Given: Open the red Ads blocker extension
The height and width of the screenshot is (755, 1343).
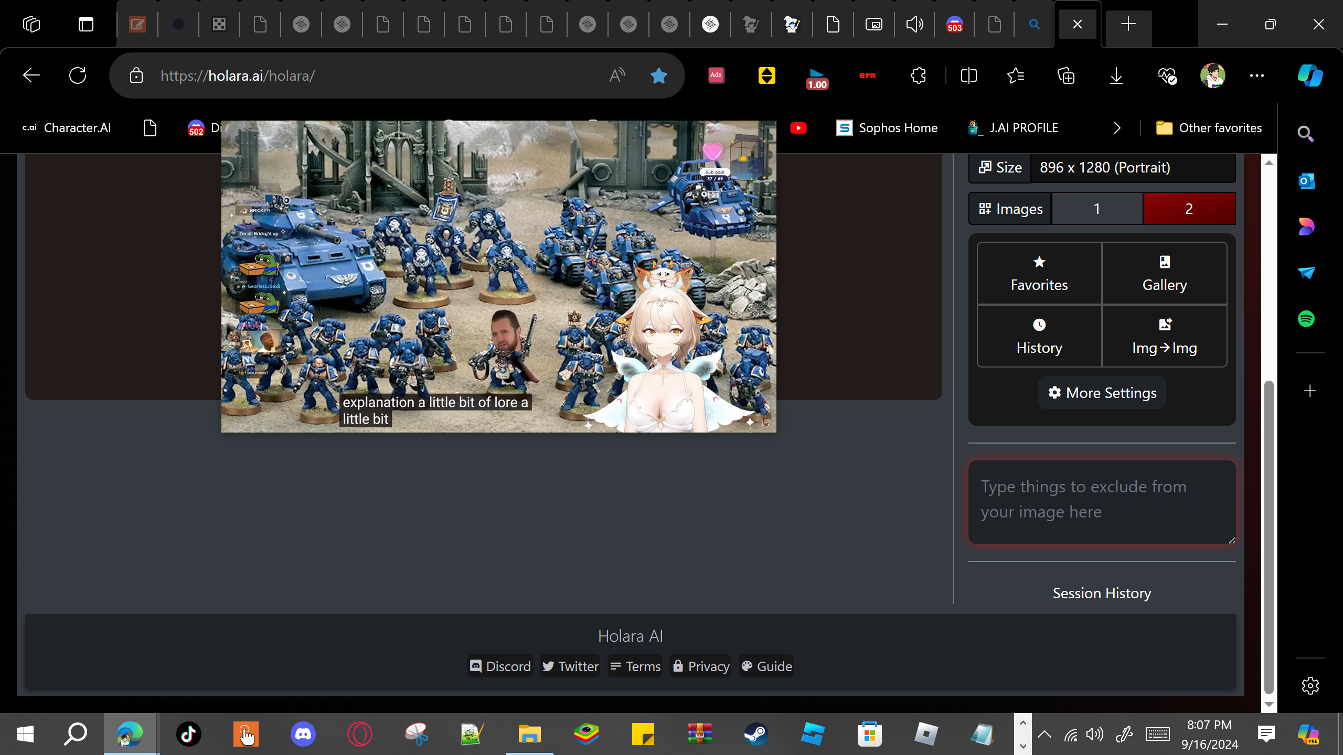Looking at the screenshot, I should 716,75.
